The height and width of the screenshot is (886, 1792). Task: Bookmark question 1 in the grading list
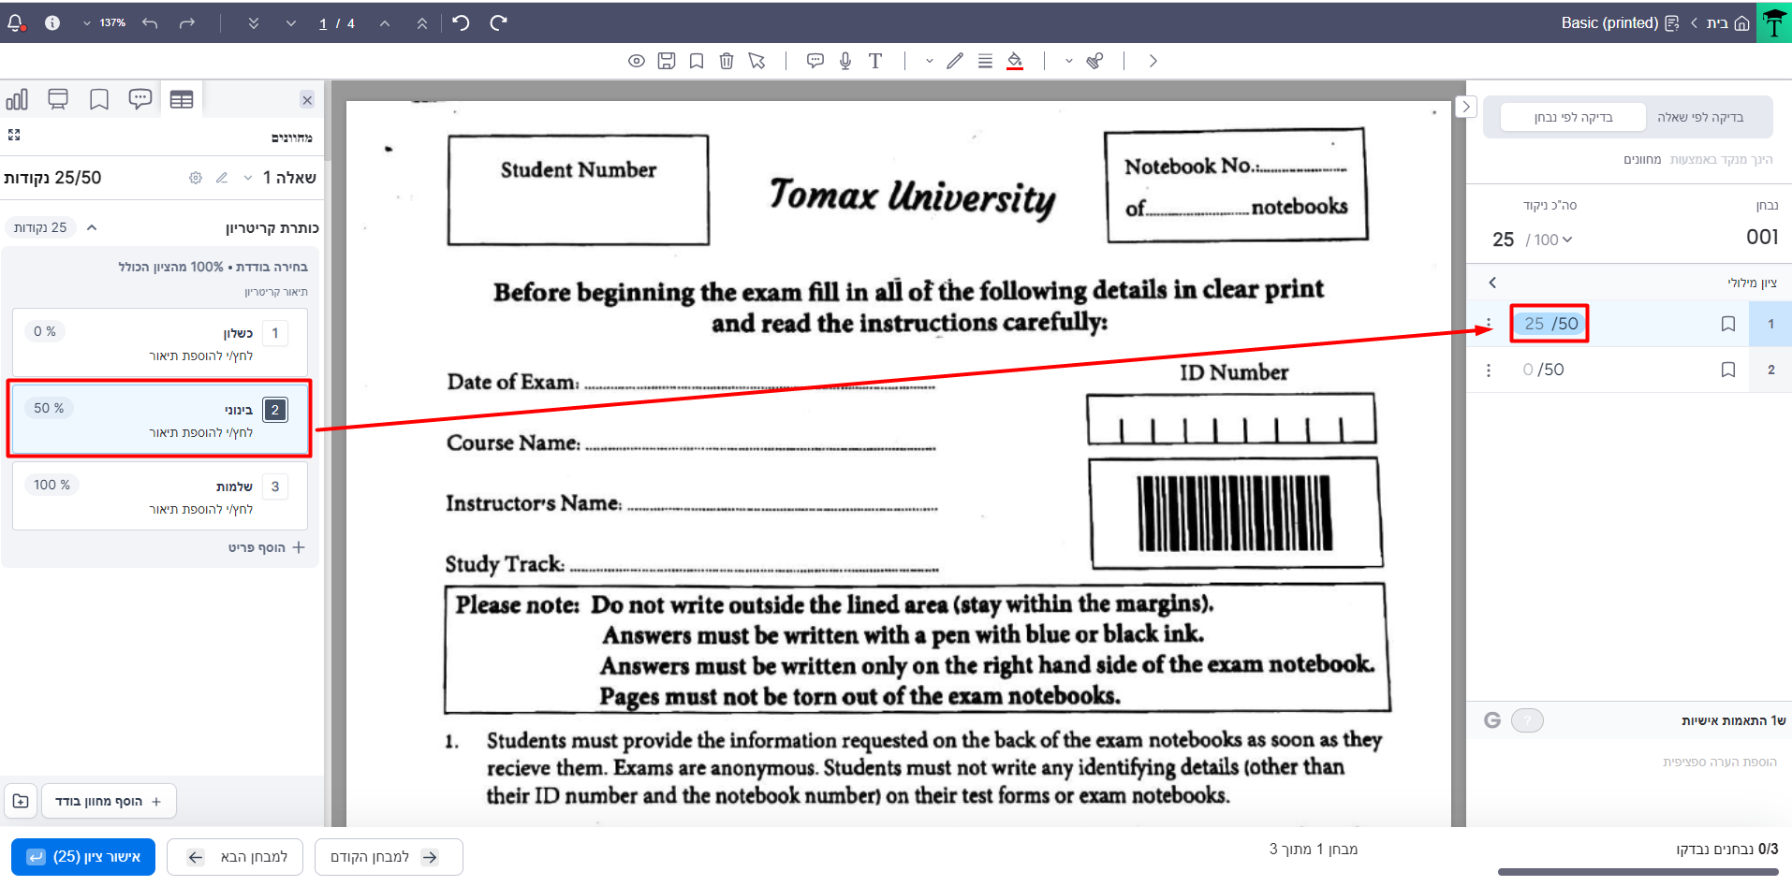(x=1728, y=324)
